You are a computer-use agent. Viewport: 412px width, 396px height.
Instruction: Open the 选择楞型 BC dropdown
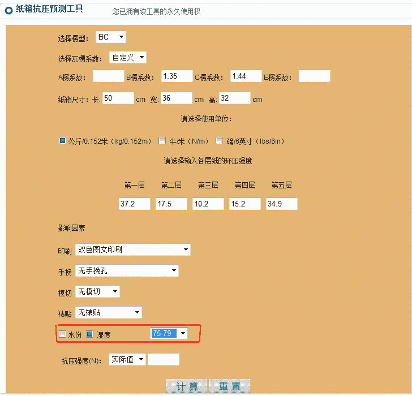click(x=111, y=37)
